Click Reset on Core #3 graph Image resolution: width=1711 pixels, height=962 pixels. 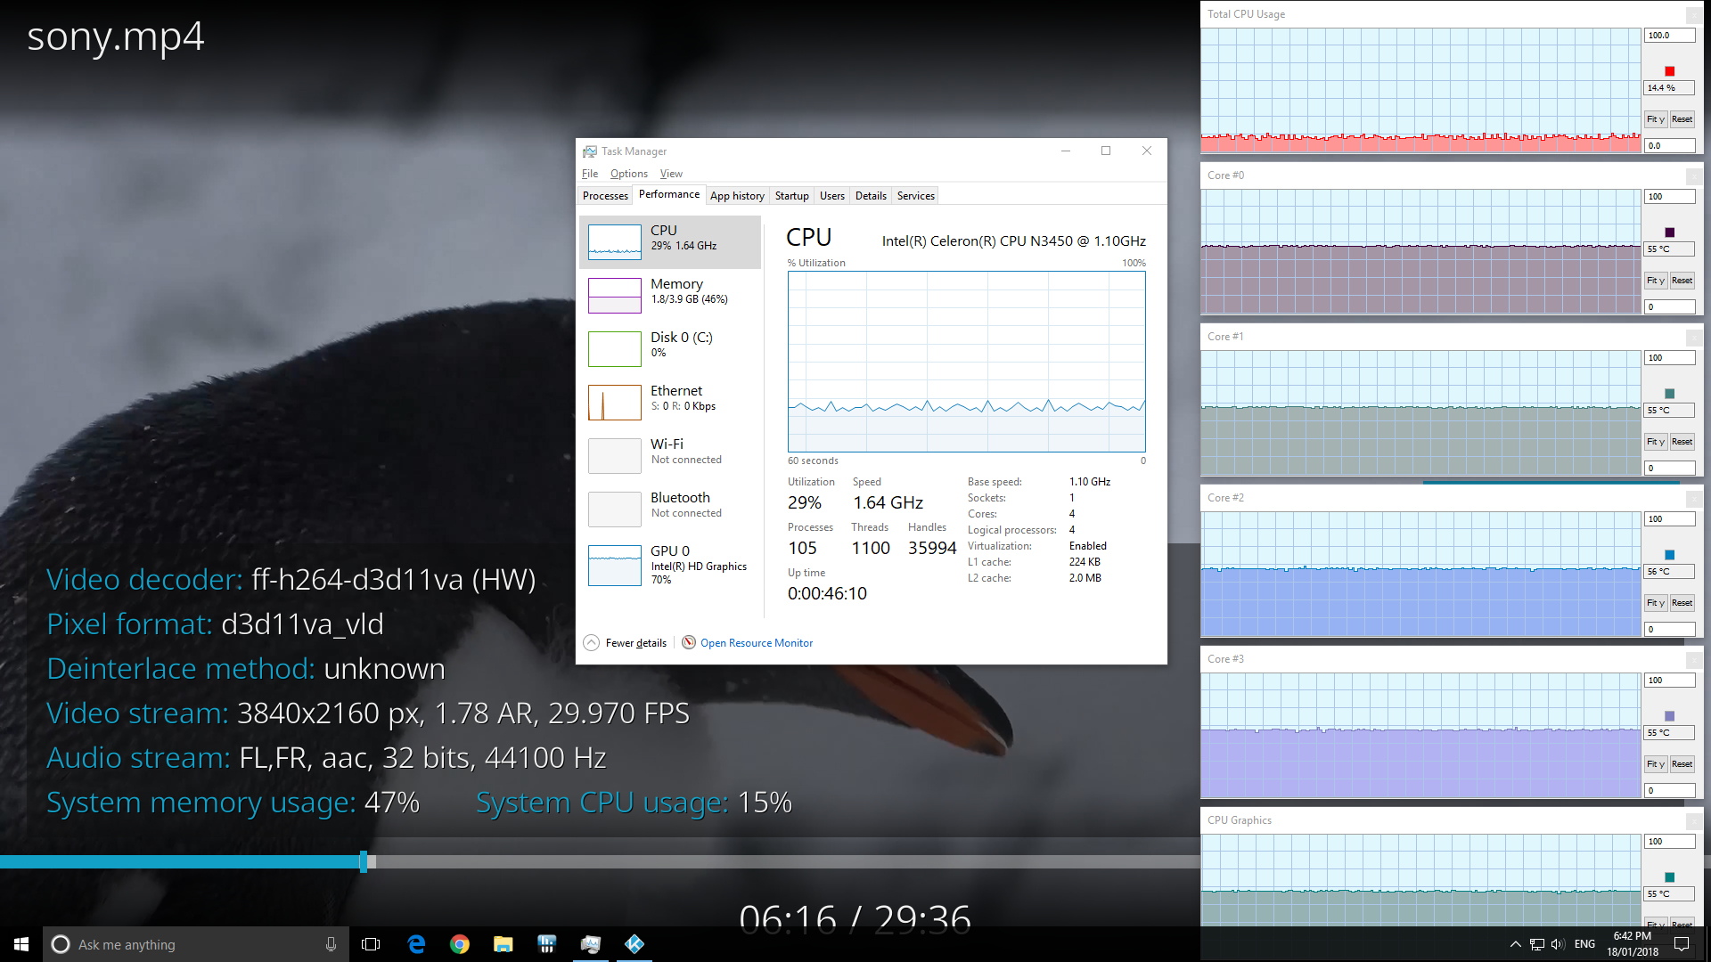pos(1682,764)
